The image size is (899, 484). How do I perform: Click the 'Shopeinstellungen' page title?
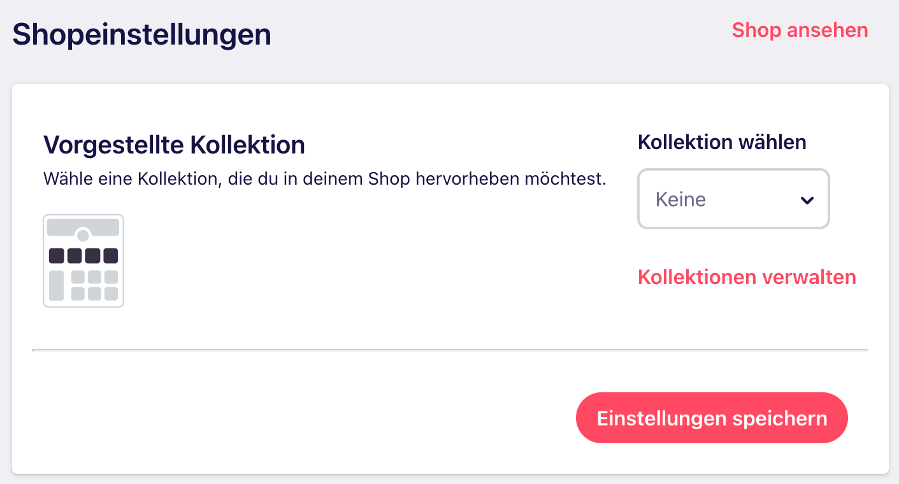[x=140, y=35]
